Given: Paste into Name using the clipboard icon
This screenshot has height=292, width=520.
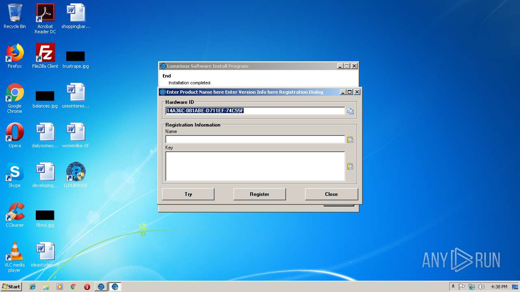Looking at the screenshot, I should pos(350,140).
